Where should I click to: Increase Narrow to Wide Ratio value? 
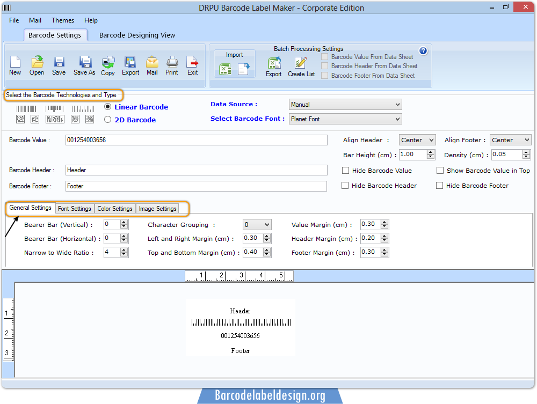point(124,250)
